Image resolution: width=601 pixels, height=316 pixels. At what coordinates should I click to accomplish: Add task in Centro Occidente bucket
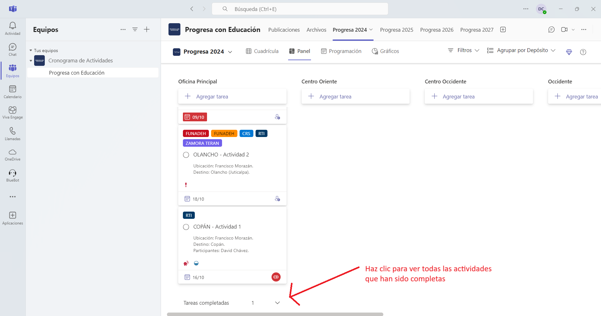point(479,97)
